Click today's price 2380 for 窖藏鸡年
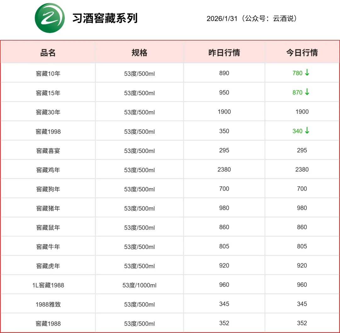This screenshot has height=333, width=340. (302, 169)
